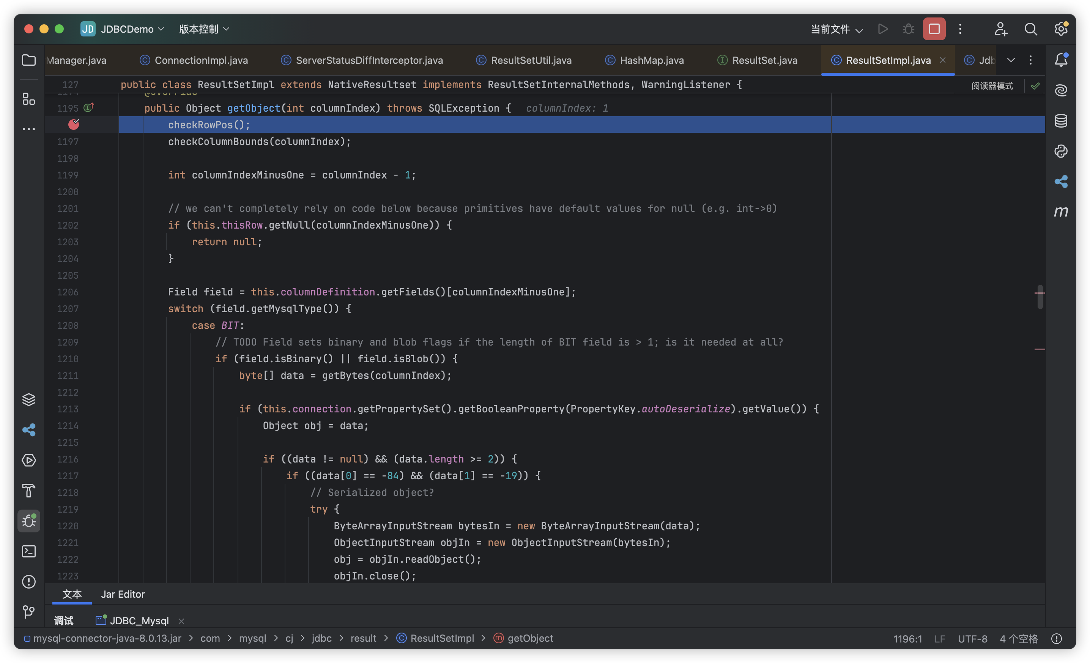
Task: Open the Services run tool window
Action: click(29, 460)
